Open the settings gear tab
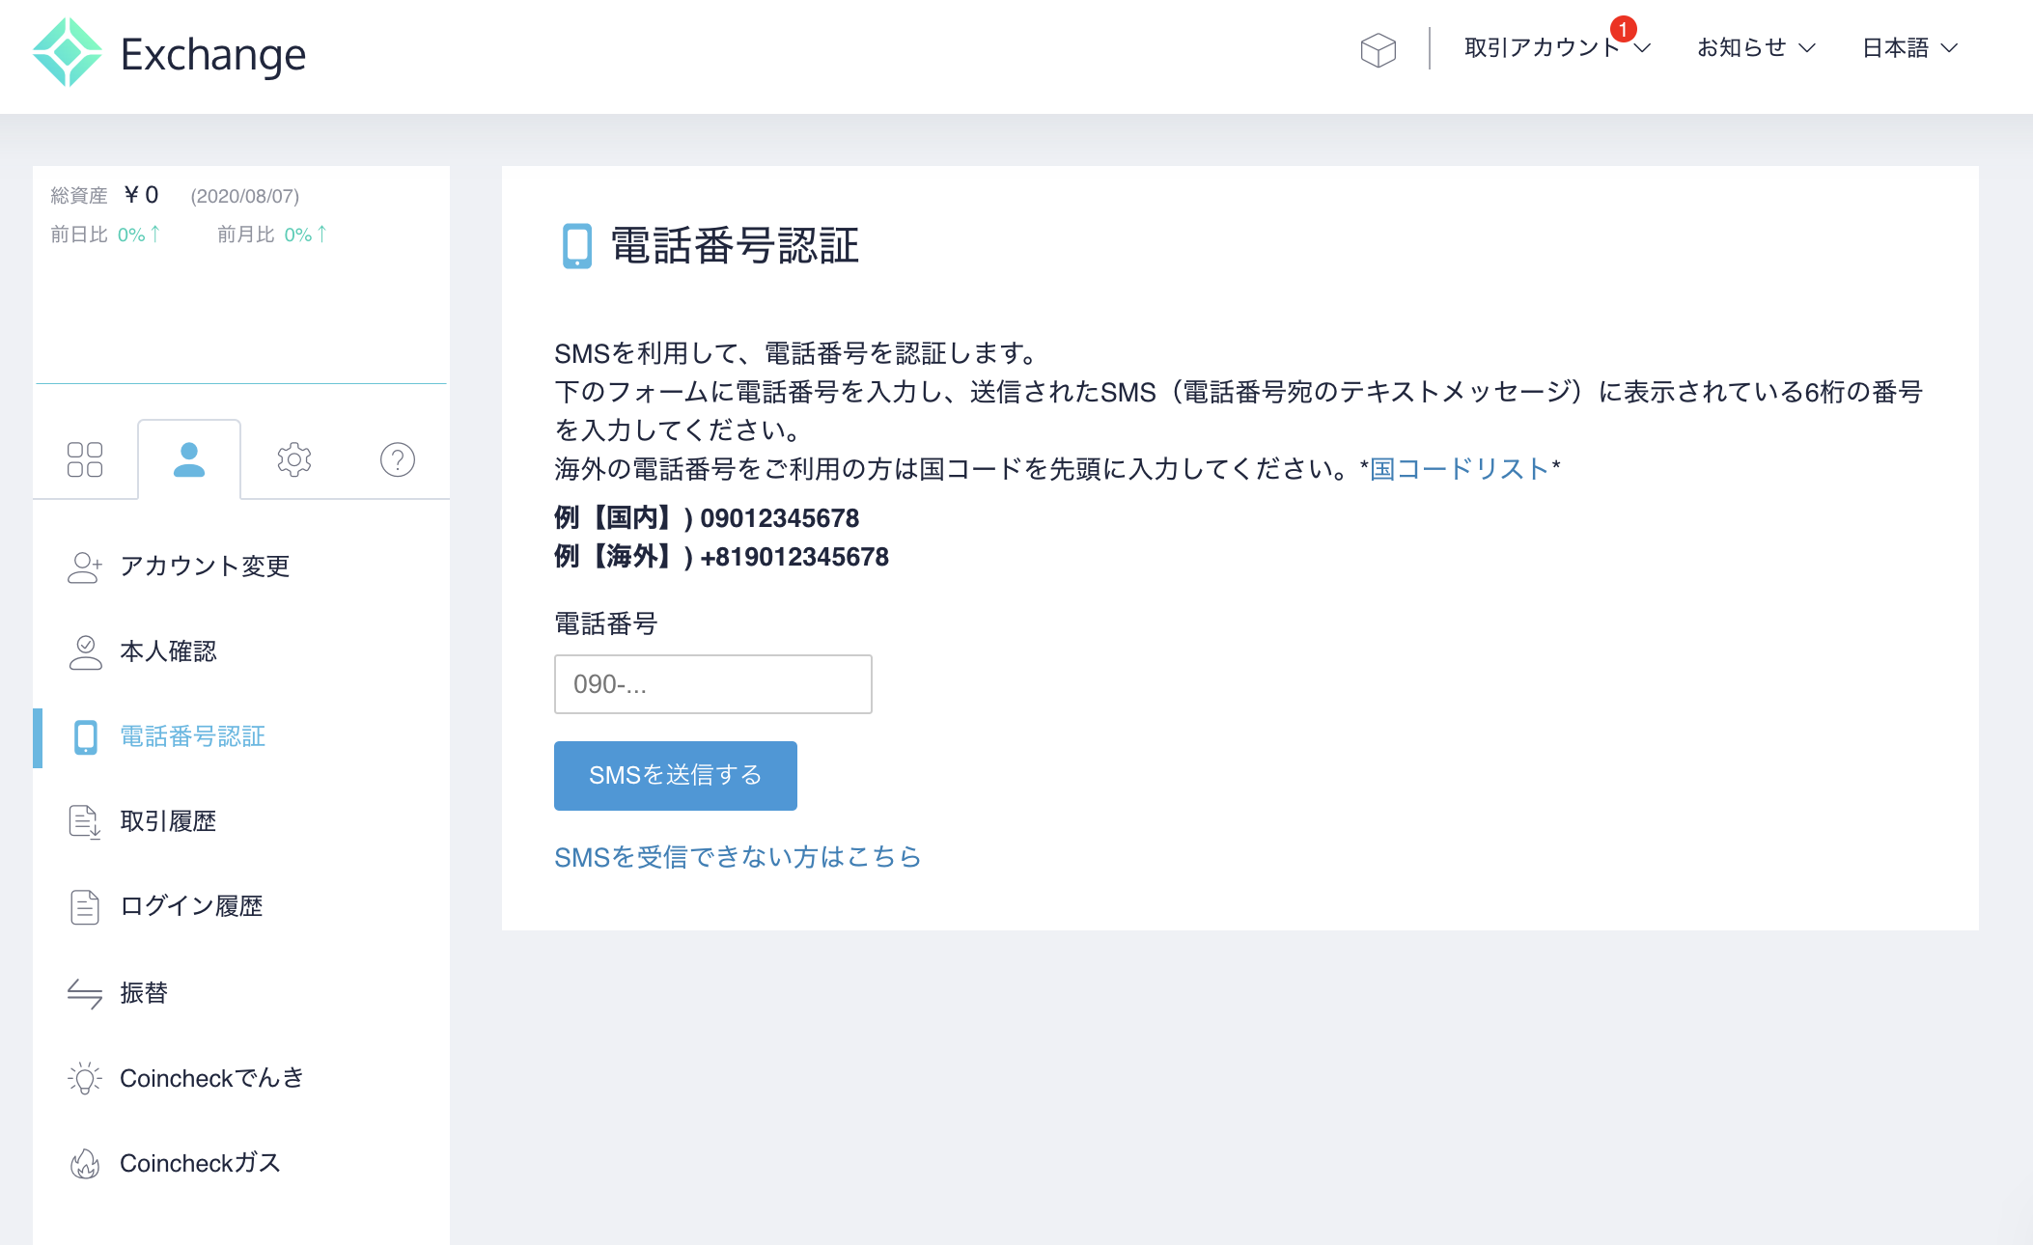This screenshot has width=2033, height=1245. point(293,459)
